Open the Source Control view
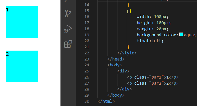The height and width of the screenshot is (106, 197). coord(68,13)
